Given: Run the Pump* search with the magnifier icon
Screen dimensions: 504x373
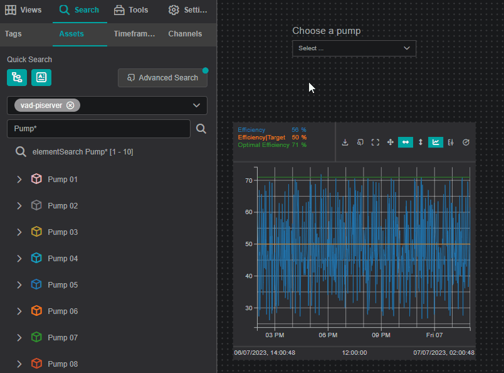Looking at the screenshot, I should [x=201, y=129].
